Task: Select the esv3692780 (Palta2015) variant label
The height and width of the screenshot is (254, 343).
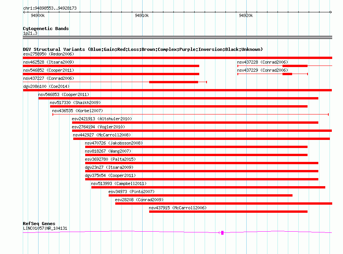Action: pos(110,159)
